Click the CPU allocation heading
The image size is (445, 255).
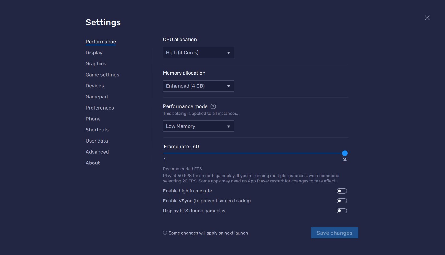(180, 40)
